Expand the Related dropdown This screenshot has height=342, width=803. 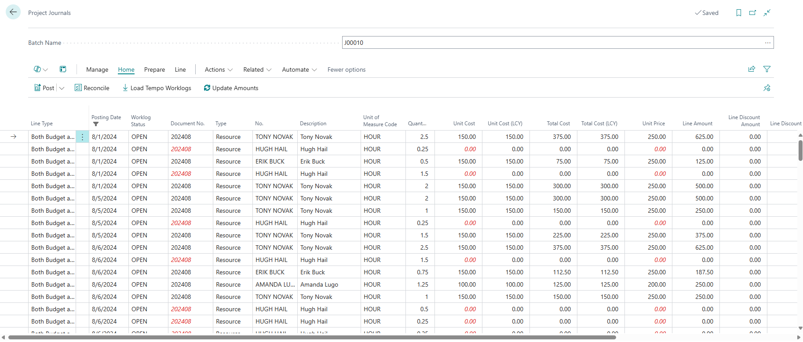[x=257, y=69]
